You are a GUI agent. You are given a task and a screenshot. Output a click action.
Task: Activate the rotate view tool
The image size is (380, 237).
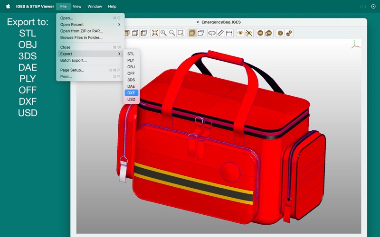tap(212, 33)
